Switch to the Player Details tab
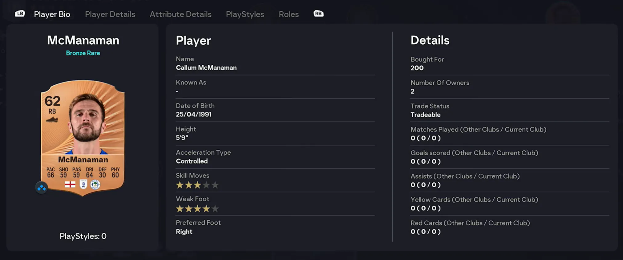Viewport: 623px width, 260px height. click(110, 14)
